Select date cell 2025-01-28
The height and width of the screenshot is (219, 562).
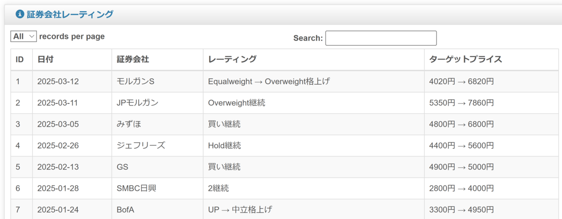tap(72, 189)
